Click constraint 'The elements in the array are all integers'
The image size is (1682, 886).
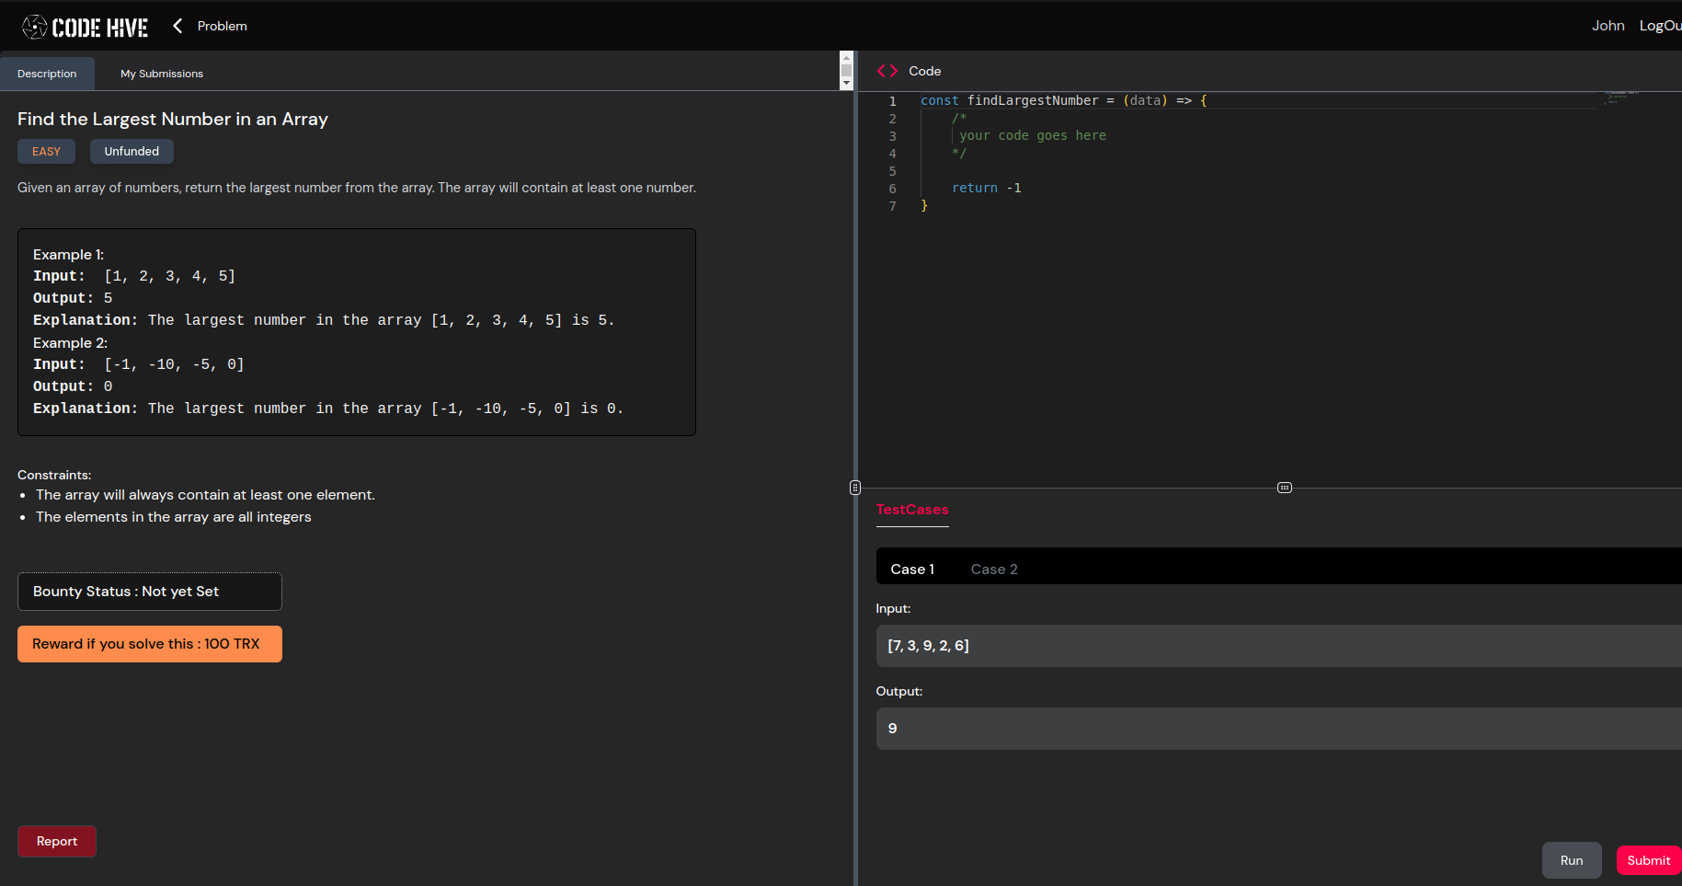coord(174,517)
